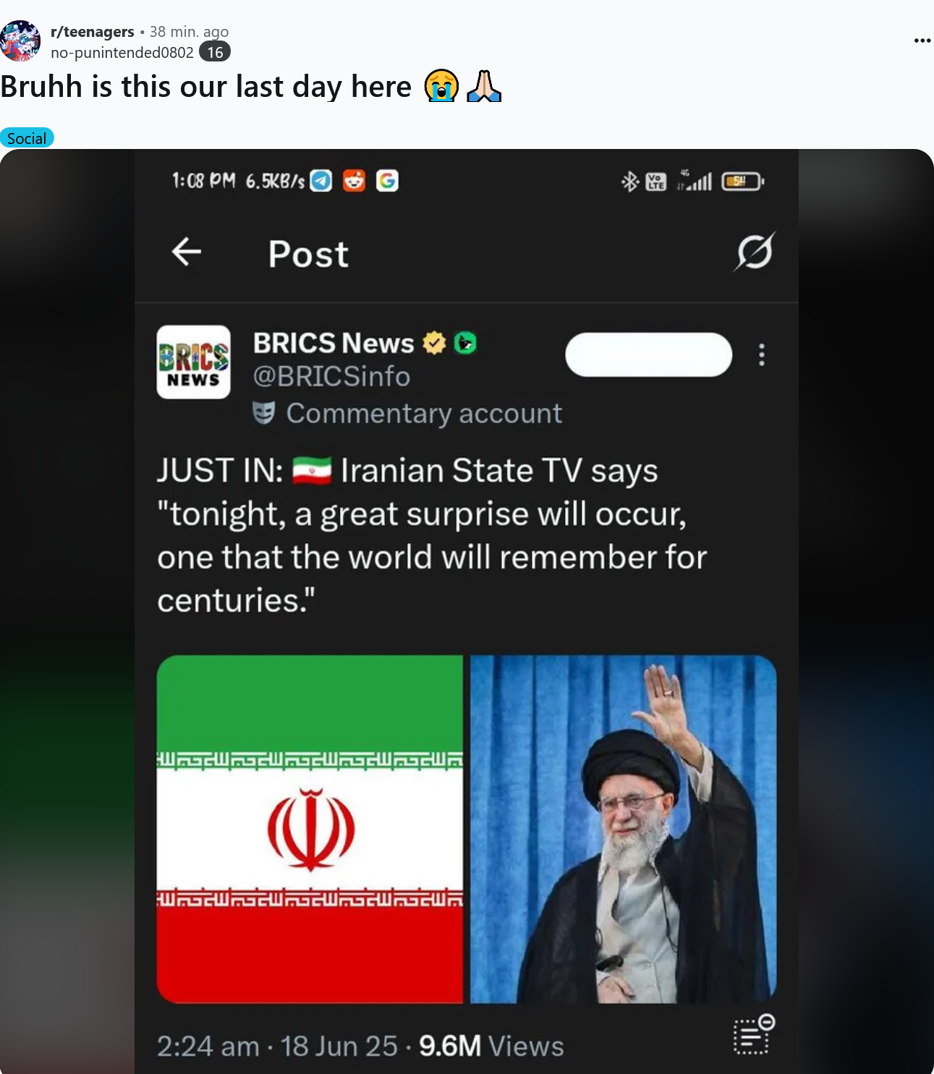Open user no-punintended0802 profile
The height and width of the screenshot is (1074, 934).
tap(122, 52)
